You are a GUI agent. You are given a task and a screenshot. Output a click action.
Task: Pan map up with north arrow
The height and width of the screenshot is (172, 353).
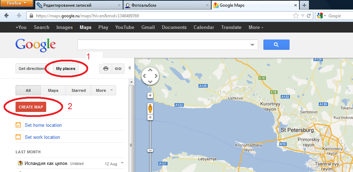tap(150, 70)
